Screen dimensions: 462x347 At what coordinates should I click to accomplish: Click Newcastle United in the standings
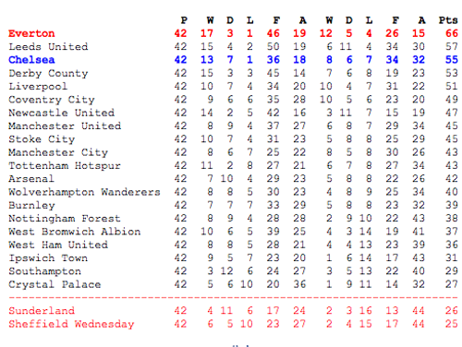pos(61,113)
